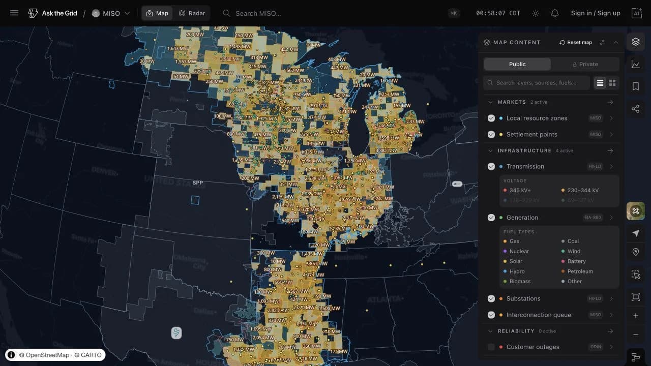Toggle the light/dark theme sun icon
This screenshot has height=366, width=651.
[536, 13]
